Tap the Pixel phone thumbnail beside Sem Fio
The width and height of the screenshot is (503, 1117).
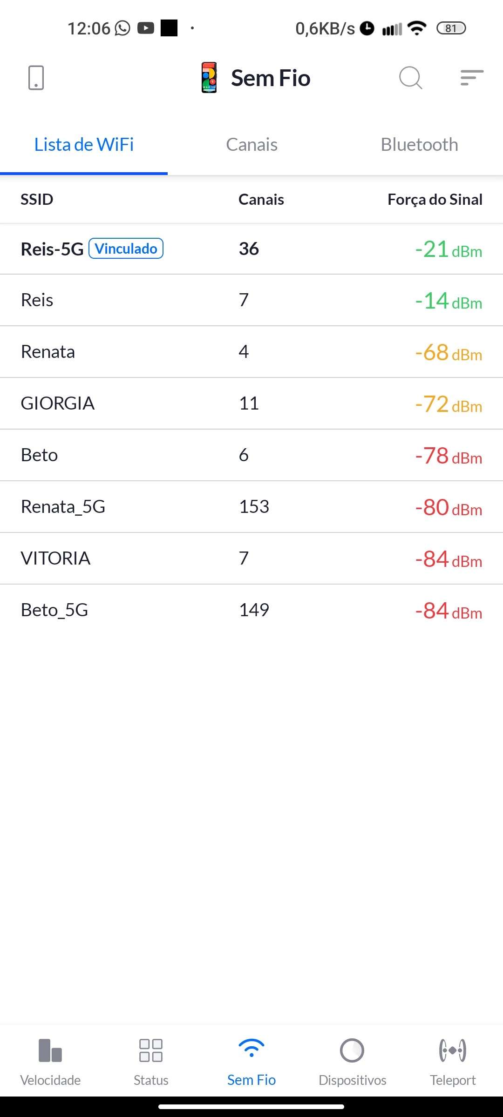click(x=209, y=78)
